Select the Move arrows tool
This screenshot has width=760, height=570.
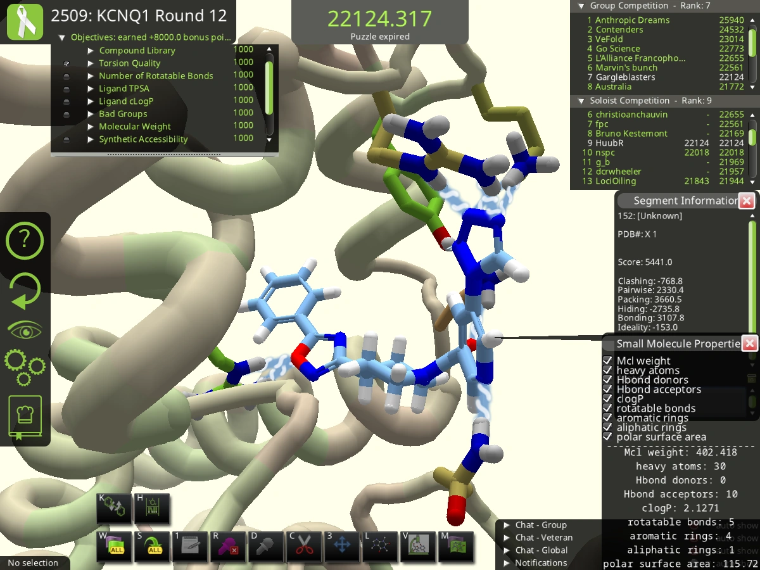(341, 546)
